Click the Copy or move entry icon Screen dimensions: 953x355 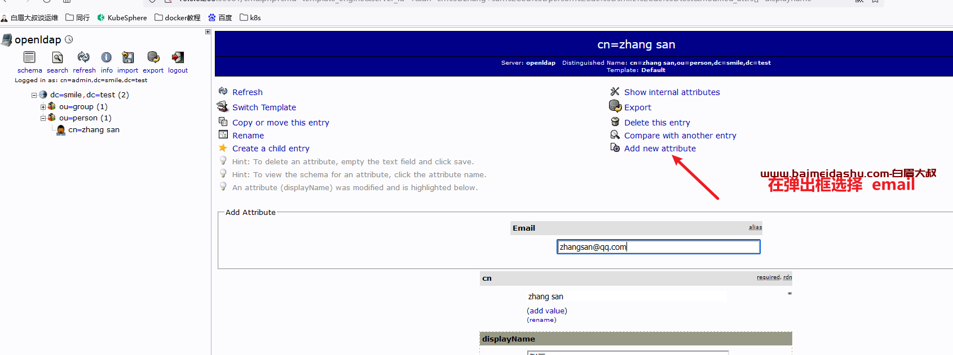click(223, 122)
